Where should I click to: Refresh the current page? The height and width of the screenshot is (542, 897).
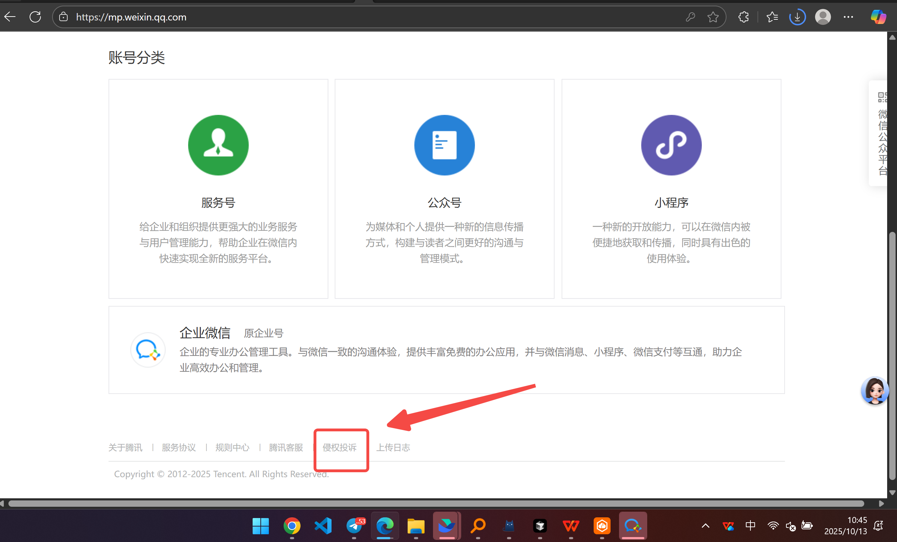pos(35,17)
